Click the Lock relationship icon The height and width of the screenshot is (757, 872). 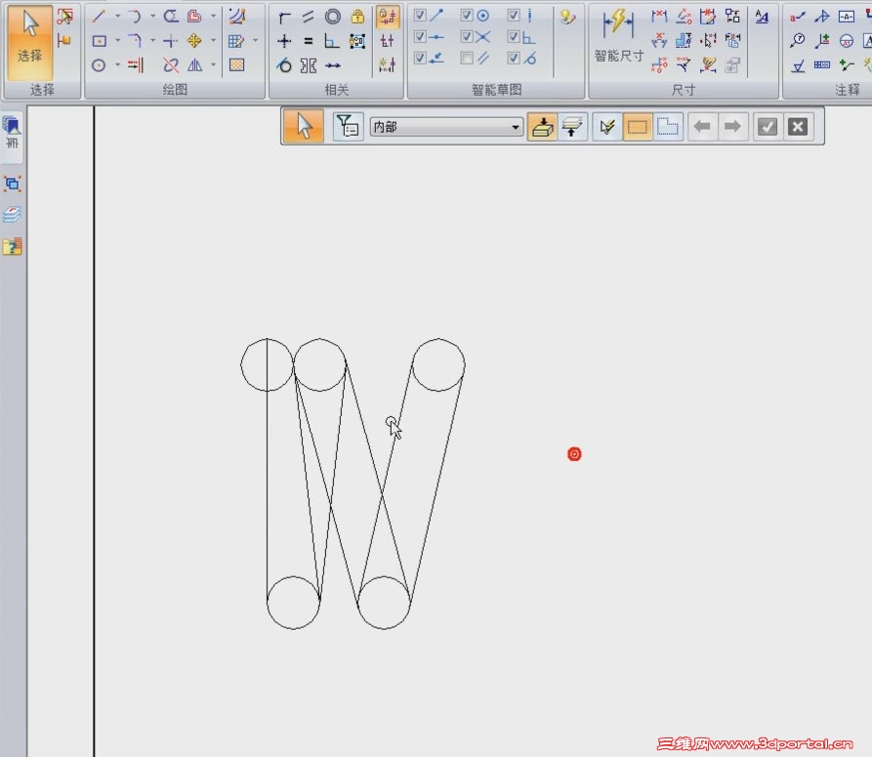pyautogui.click(x=357, y=17)
